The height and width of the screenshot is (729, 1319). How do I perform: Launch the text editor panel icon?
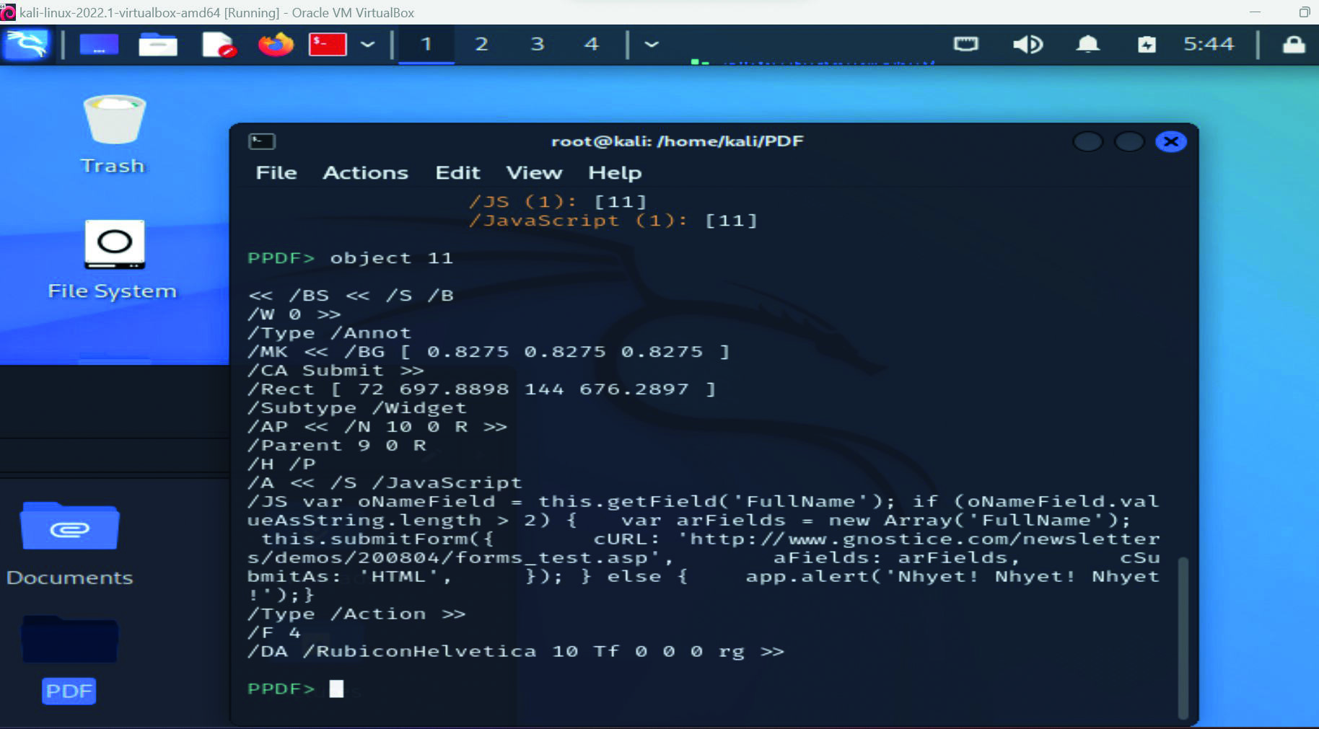click(x=219, y=45)
